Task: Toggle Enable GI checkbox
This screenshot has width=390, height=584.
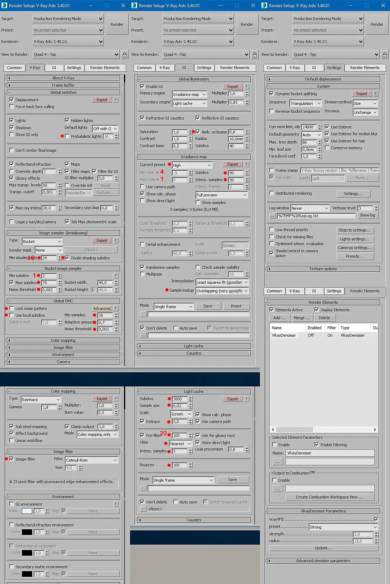Action: point(142,87)
